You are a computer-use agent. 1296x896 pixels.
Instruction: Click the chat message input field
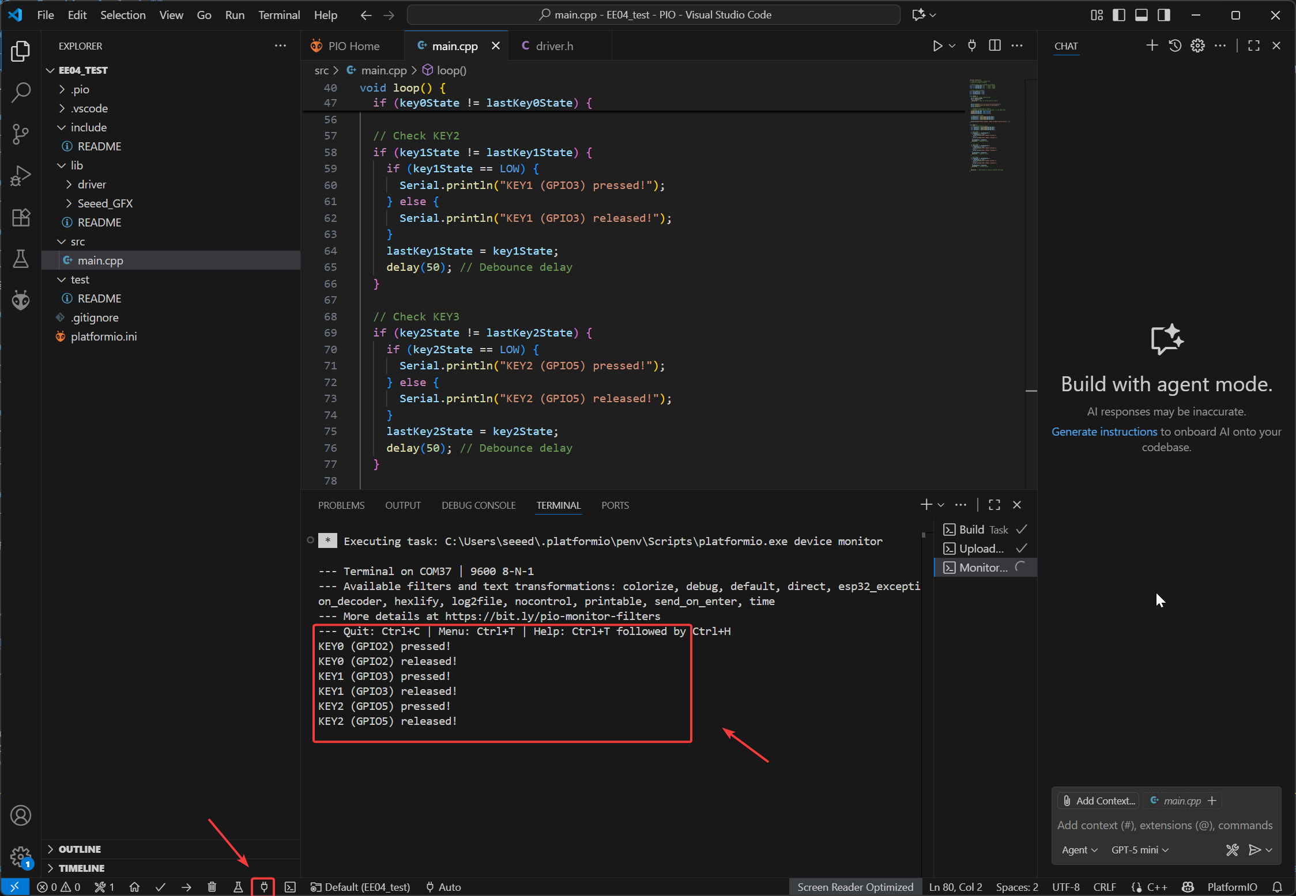1165,825
